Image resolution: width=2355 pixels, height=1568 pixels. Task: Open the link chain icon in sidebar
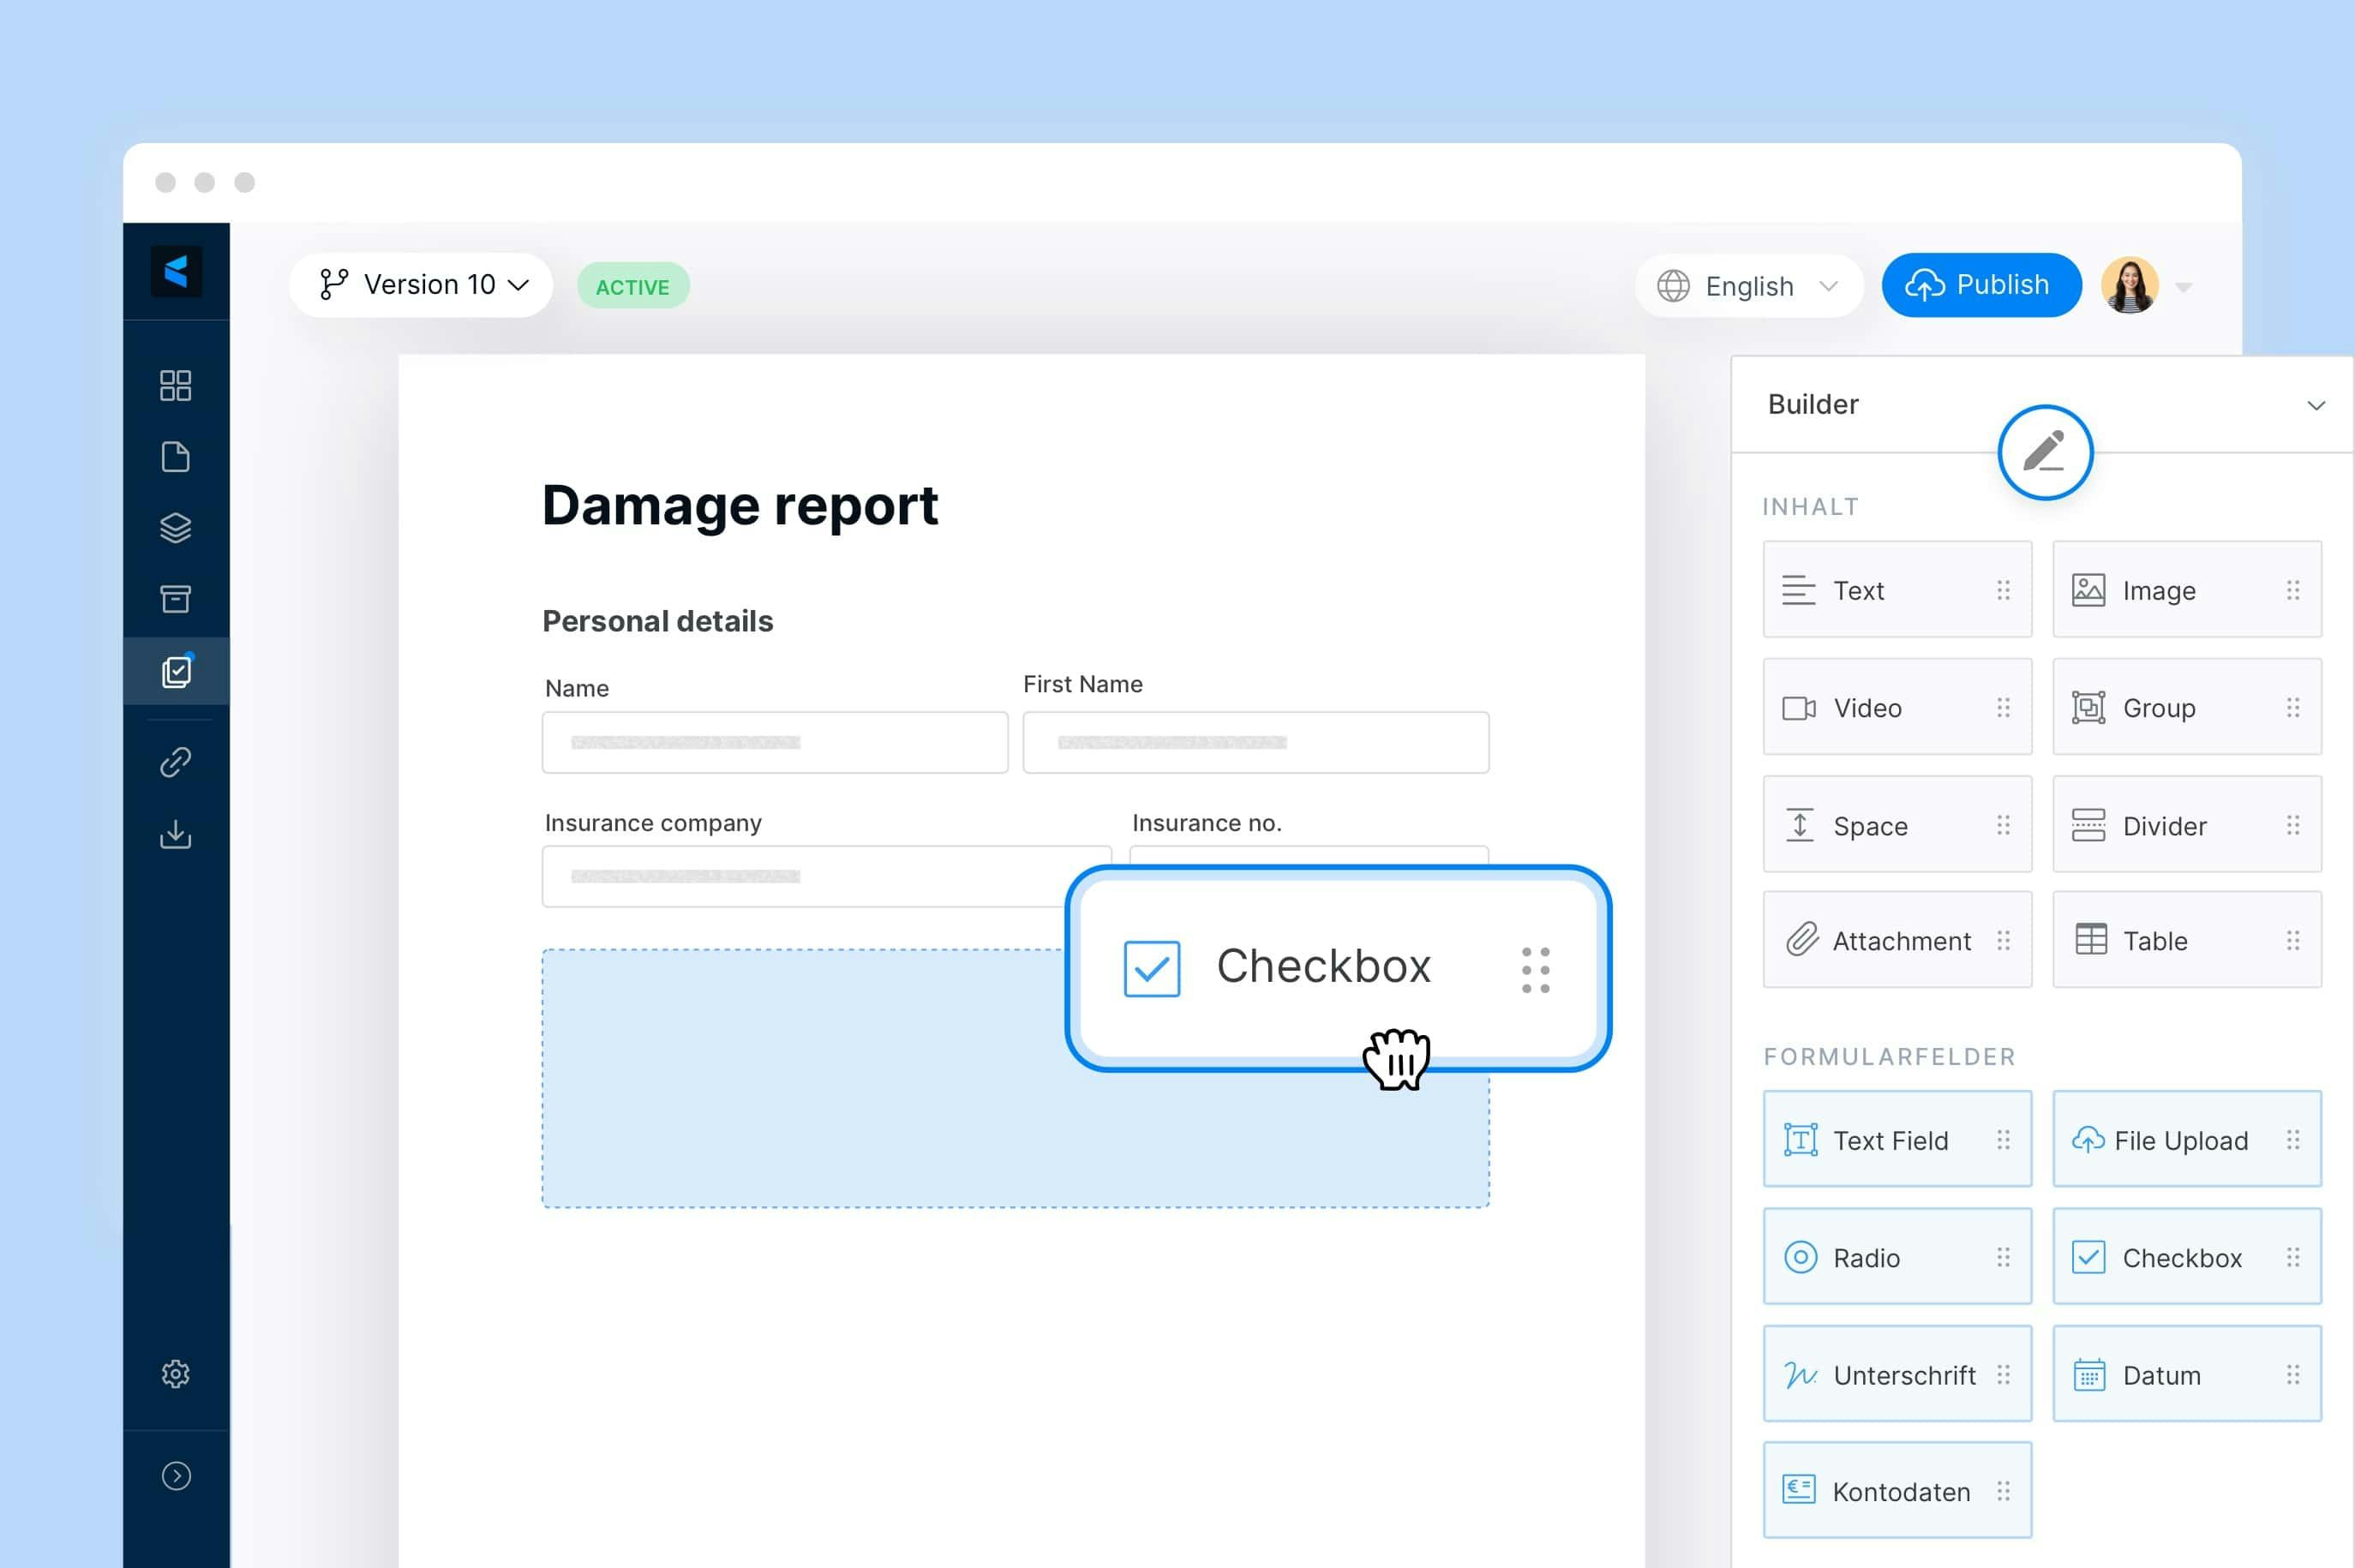(x=175, y=762)
